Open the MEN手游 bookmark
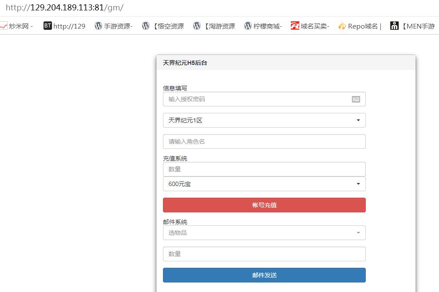Screen dimensions: 439x292 click(x=413, y=26)
